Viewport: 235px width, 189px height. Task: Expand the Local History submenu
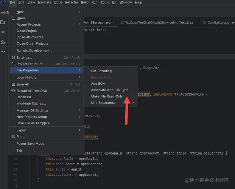pos(79,77)
